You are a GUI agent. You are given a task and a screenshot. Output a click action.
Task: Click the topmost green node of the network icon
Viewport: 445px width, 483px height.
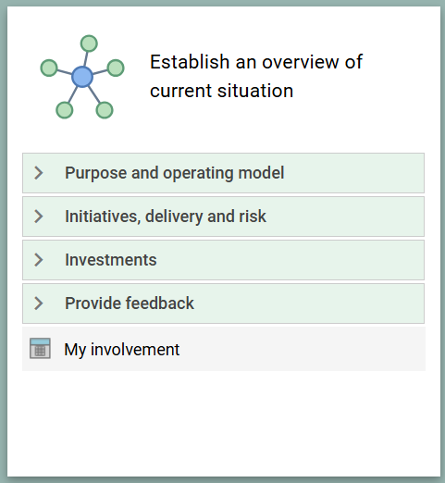click(89, 43)
